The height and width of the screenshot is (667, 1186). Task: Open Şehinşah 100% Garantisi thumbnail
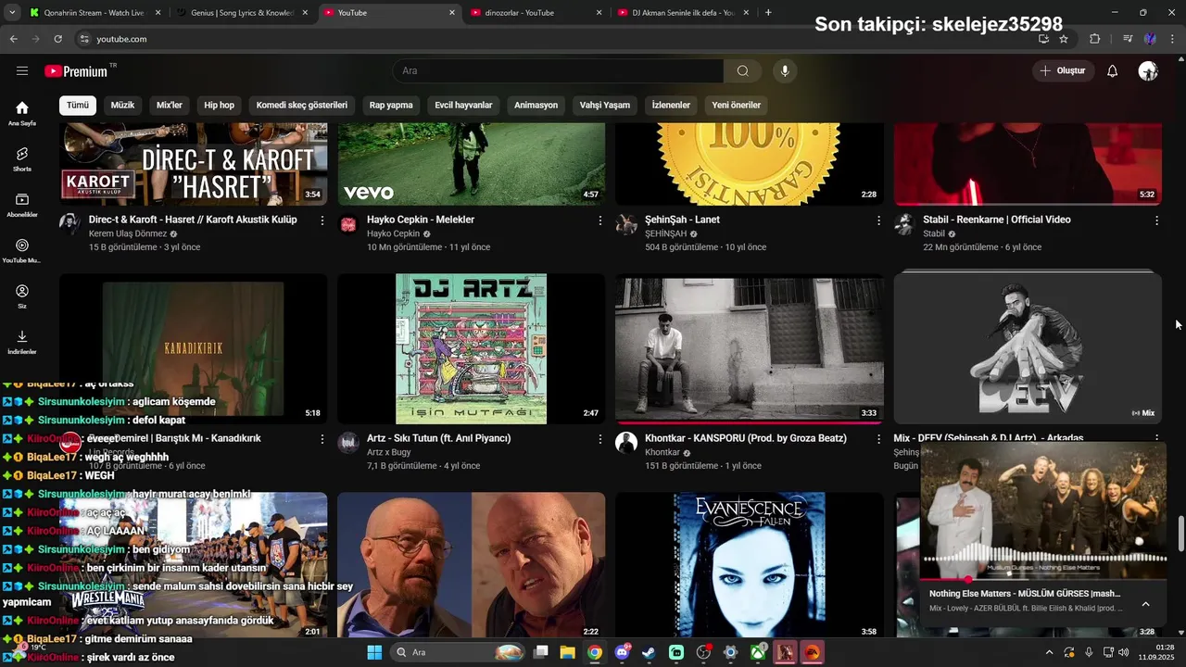749,163
